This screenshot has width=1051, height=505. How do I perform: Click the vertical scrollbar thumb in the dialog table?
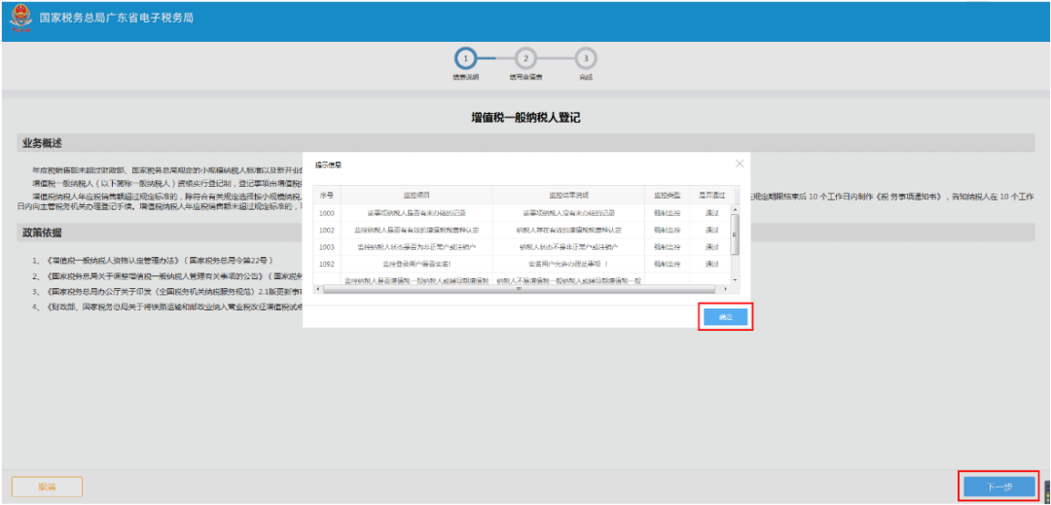point(735,234)
